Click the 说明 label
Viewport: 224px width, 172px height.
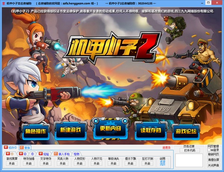point(162,159)
